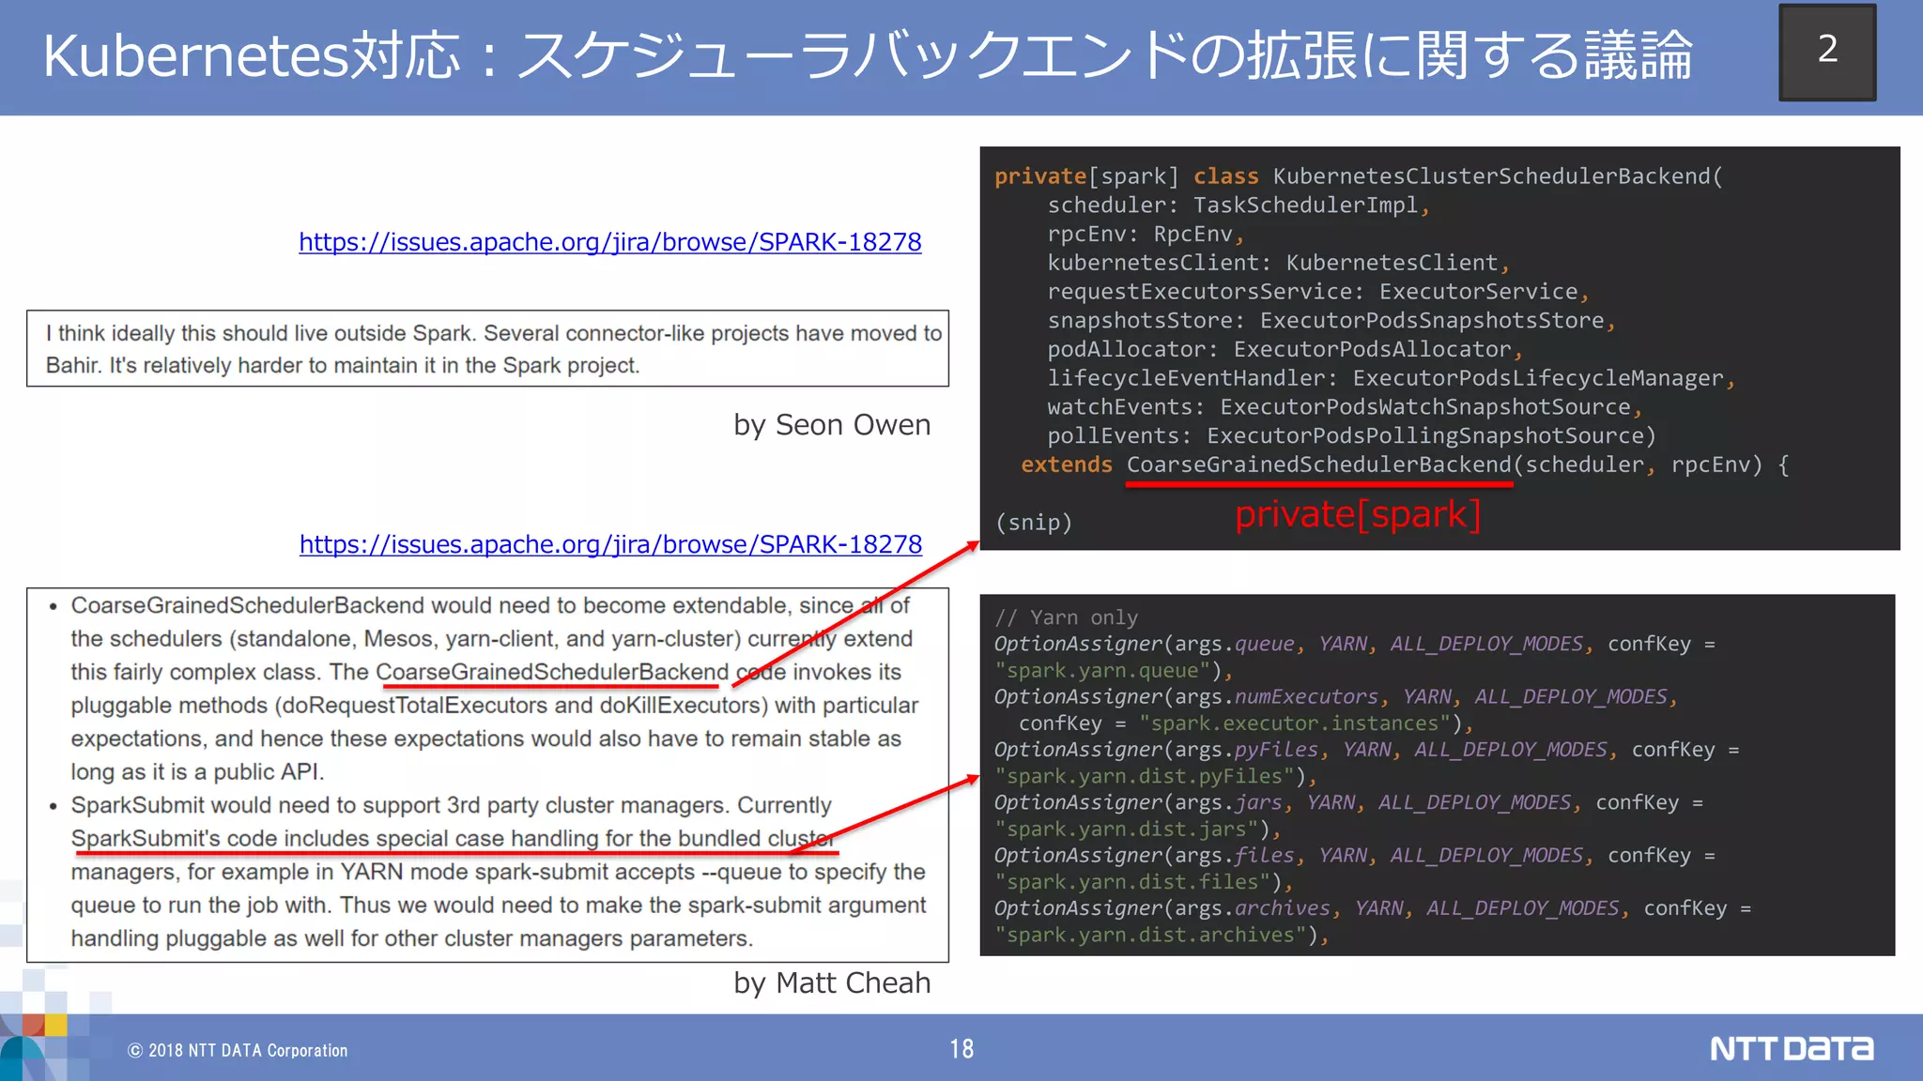Click slide page number 18
The image size is (1923, 1081).
961,1049
